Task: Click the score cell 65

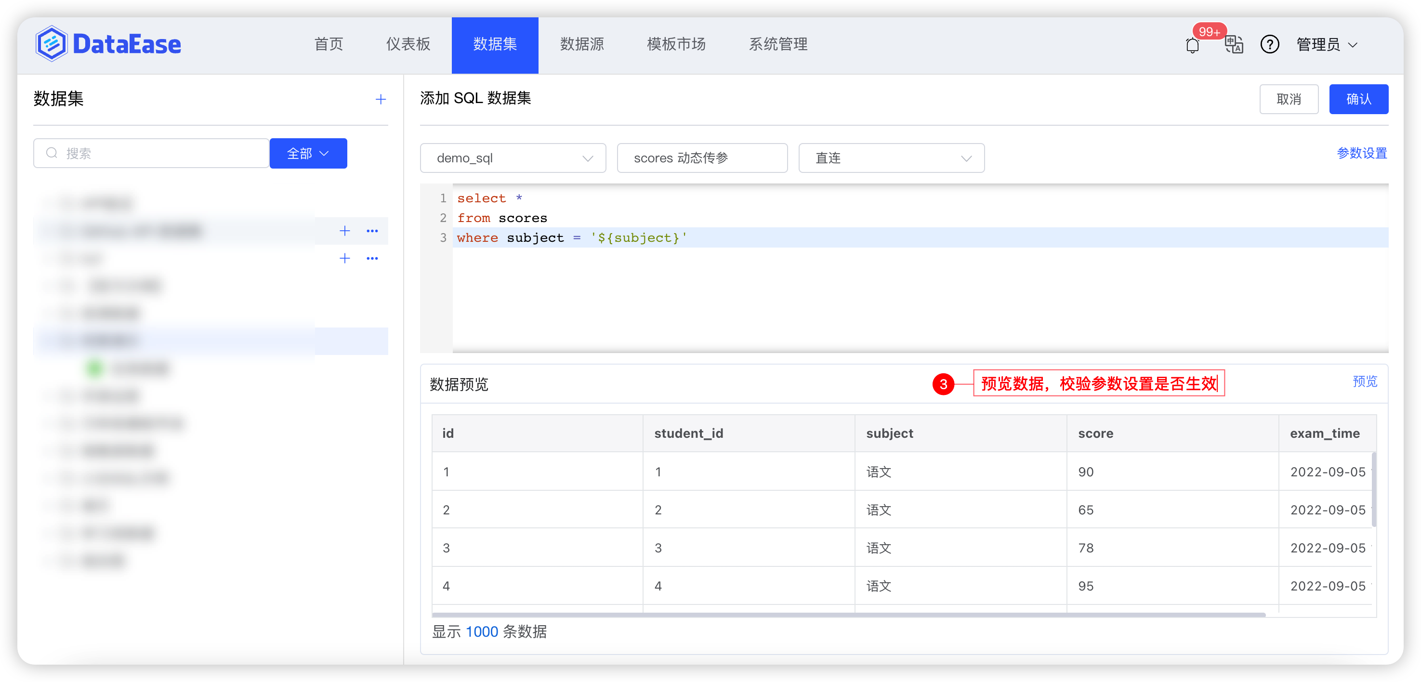Action: 1173,510
